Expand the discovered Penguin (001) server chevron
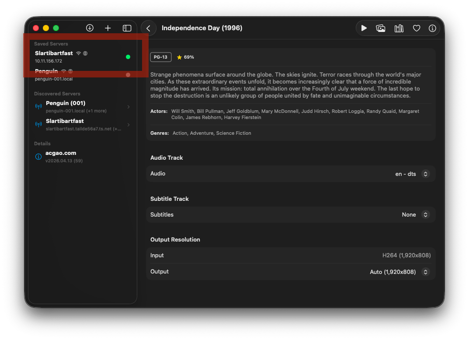This screenshot has width=469, height=340. click(x=128, y=107)
